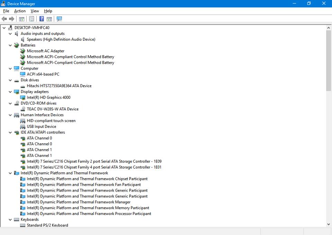Restore down the Device Manager window

click(309, 3)
